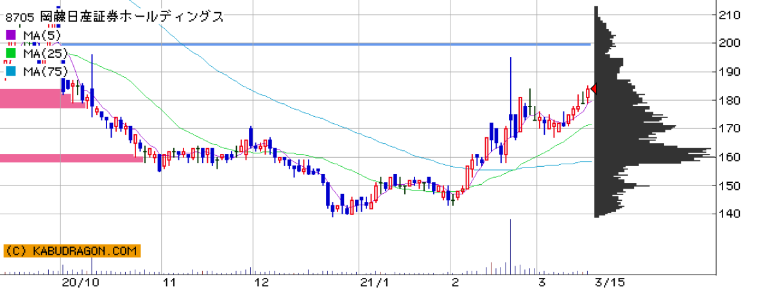770x290 pixels.
Task: Click the 11 month axis label
Action: [170, 282]
